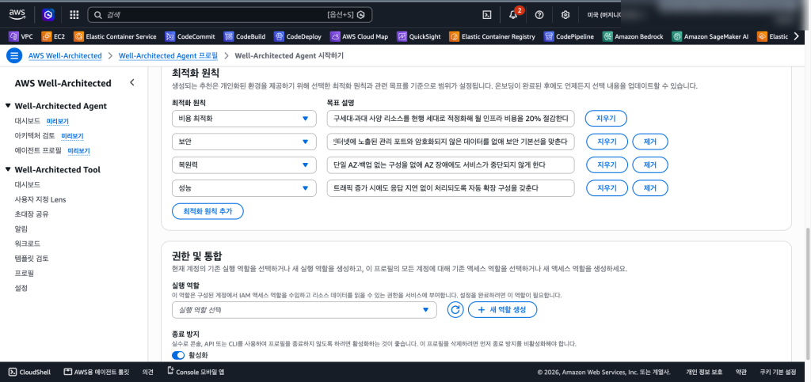The image size is (811, 382).
Task: Open the AWS home logo
Action: pyautogui.click(x=17, y=14)
